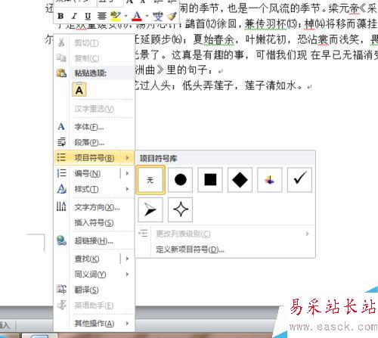Expand the 同义词 submenu arrow

pyautogui.click(x=127, y=274)
